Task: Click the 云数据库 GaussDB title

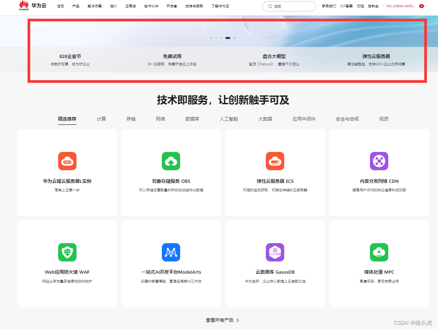Action: (x=275, y=272)
